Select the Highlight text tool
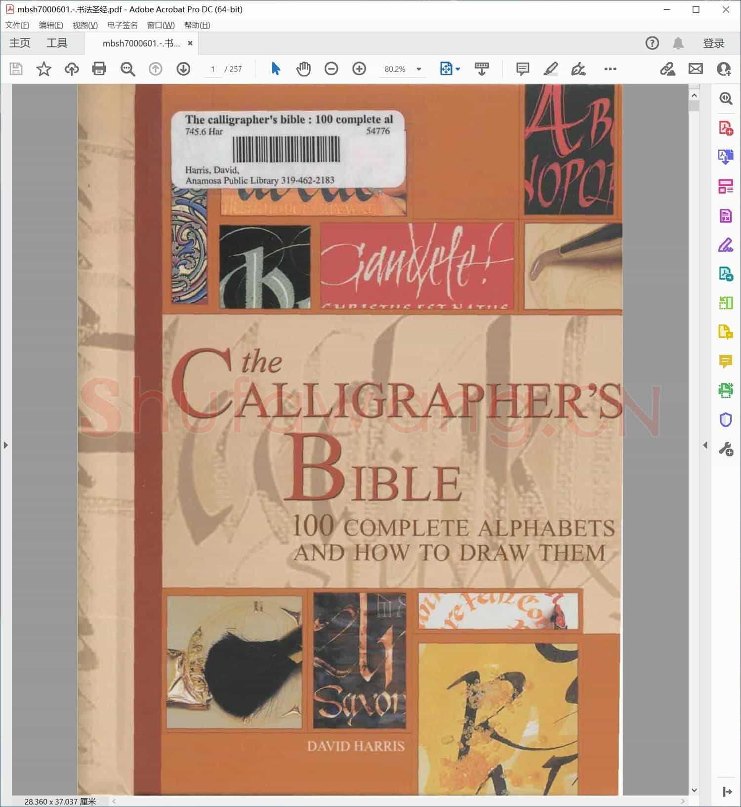This screenshot has height=807, width=741. [x=550, y=69]
